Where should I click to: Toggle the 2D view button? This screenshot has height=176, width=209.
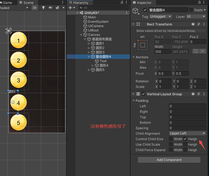[34, 8]
